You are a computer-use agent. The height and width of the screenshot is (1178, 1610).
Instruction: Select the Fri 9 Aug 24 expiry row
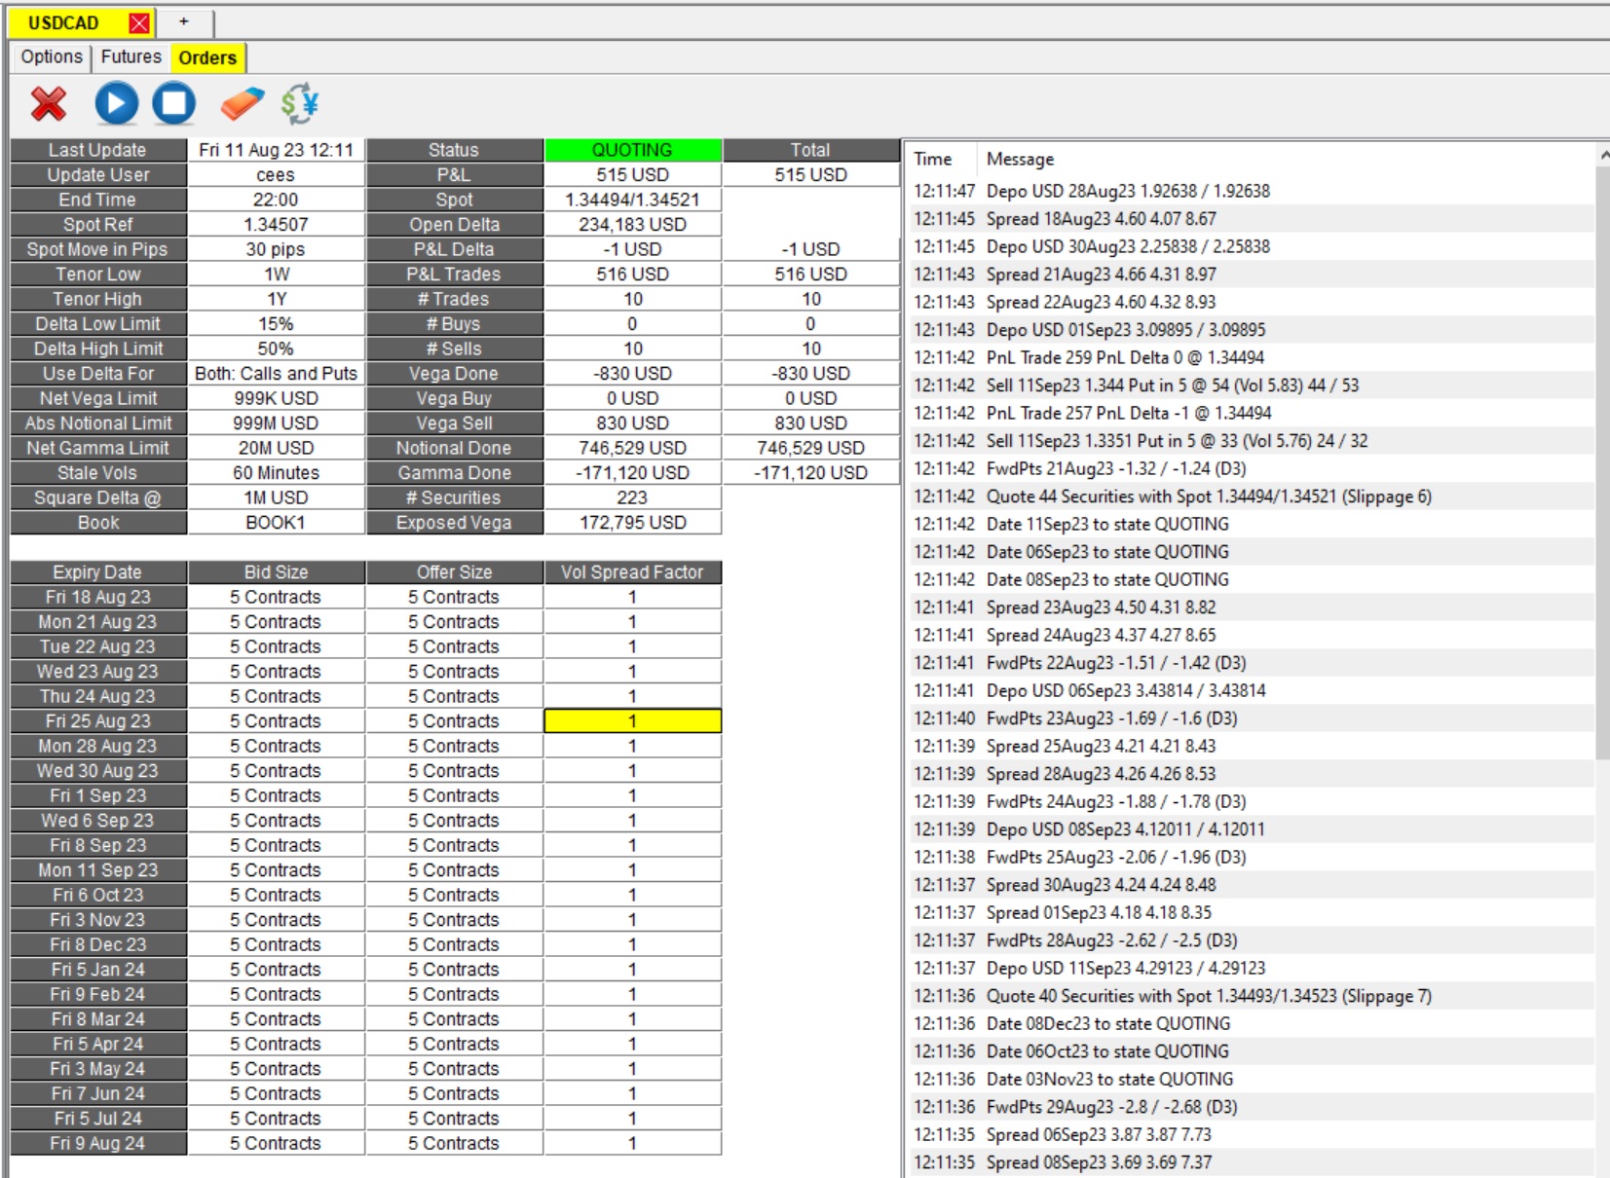coord(98,1143)
